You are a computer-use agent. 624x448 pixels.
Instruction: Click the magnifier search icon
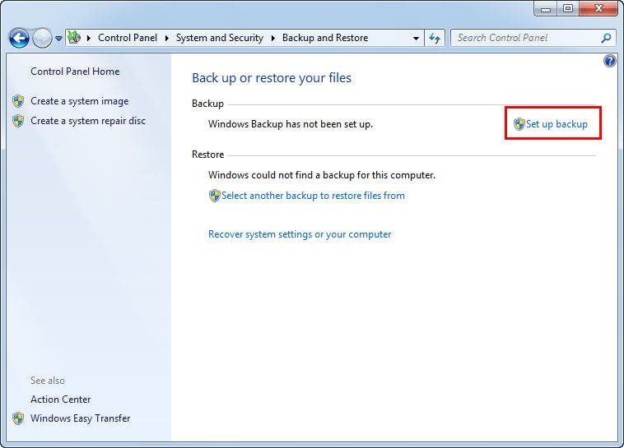pyautogui.click(x=606, y=38)
